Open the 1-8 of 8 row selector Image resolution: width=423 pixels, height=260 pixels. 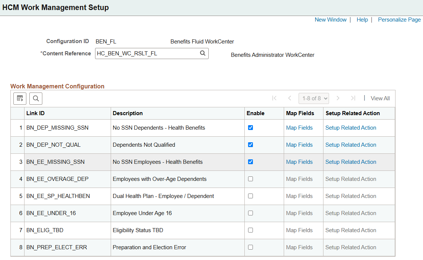coord(313,98)
